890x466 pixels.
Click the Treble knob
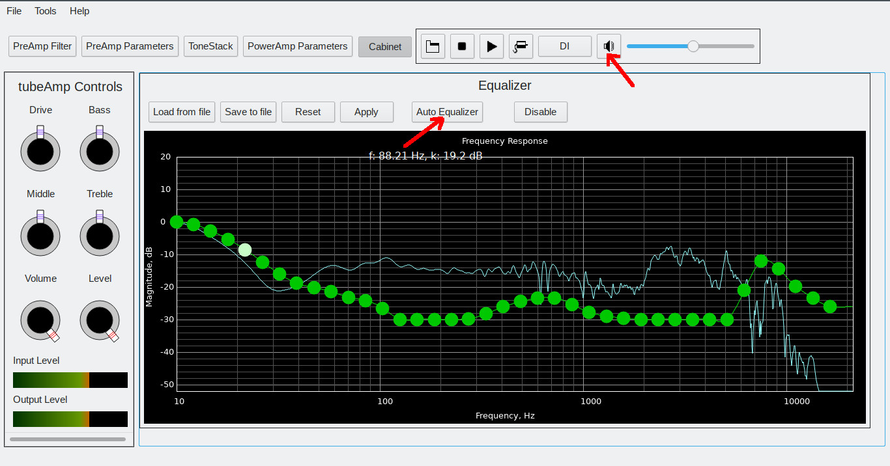tap(100, 236)
